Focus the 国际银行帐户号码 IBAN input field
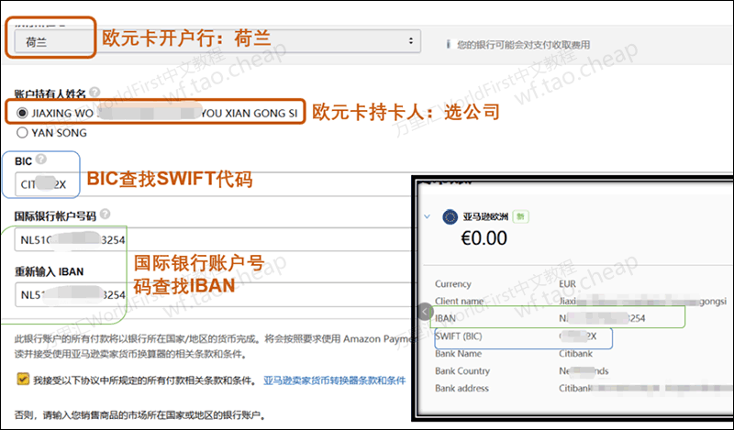 pos(213,239)
